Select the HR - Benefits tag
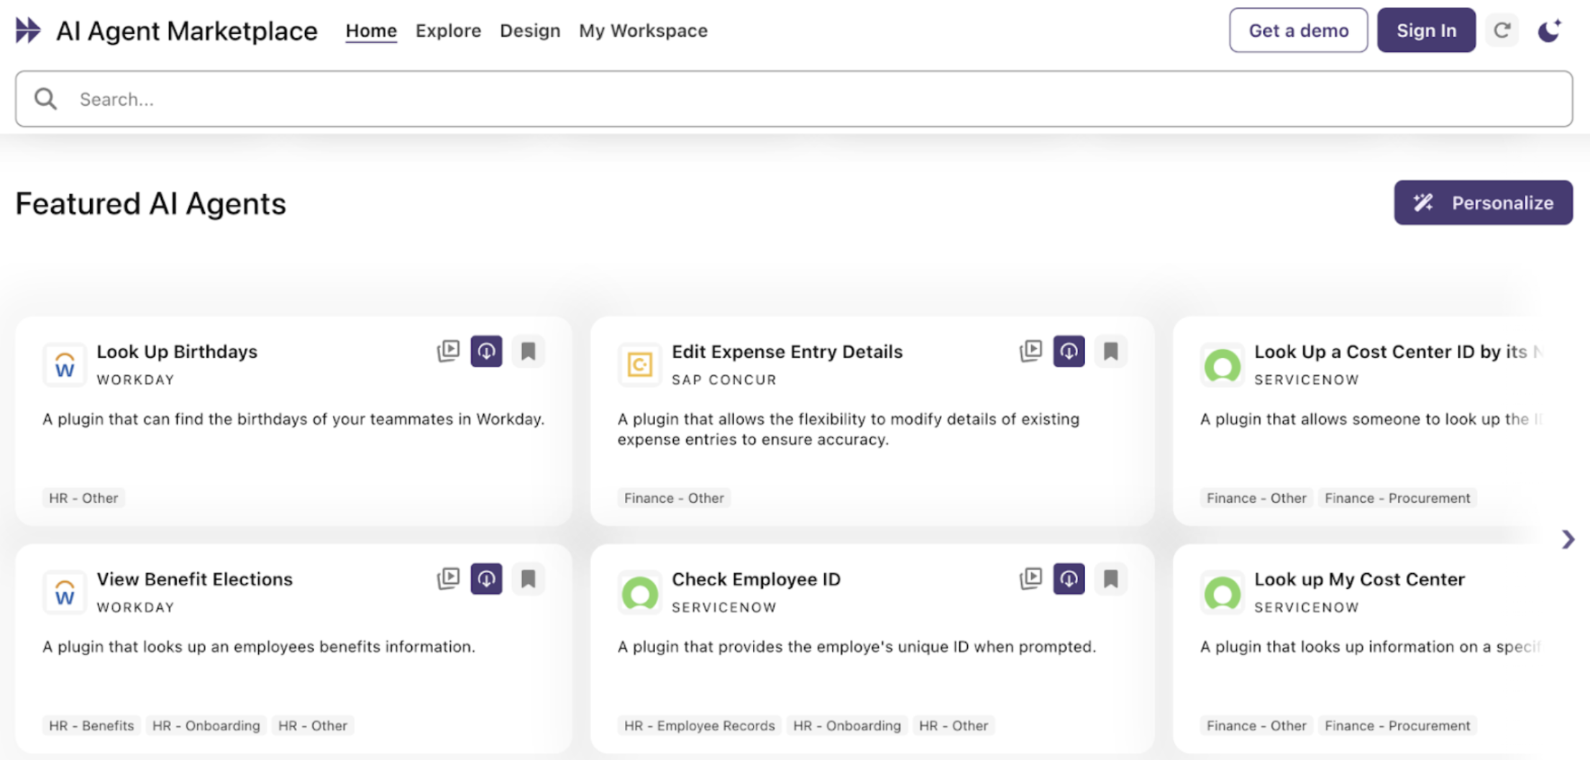1590x760 pixels. (91, 725)
